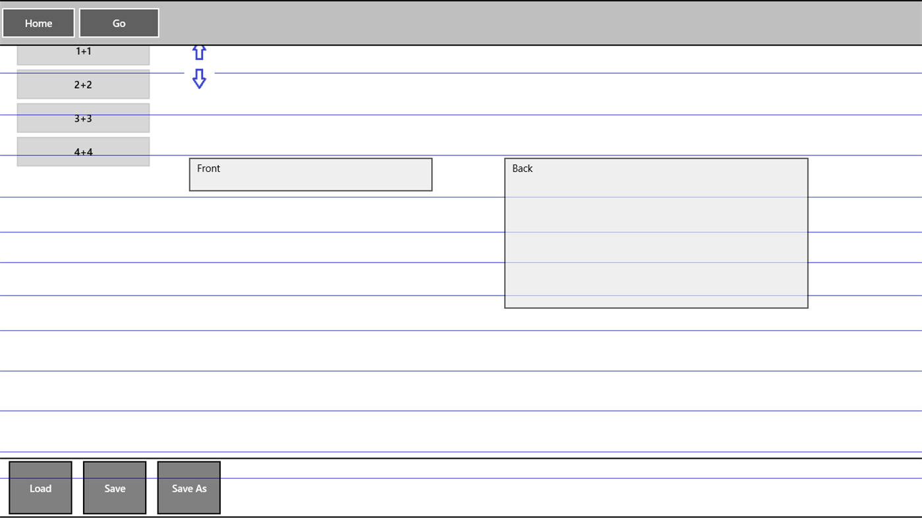The width and height of the screenshot is (922, 518).
Task: Select the 1+1 card in the list
Action: point(83,51)
